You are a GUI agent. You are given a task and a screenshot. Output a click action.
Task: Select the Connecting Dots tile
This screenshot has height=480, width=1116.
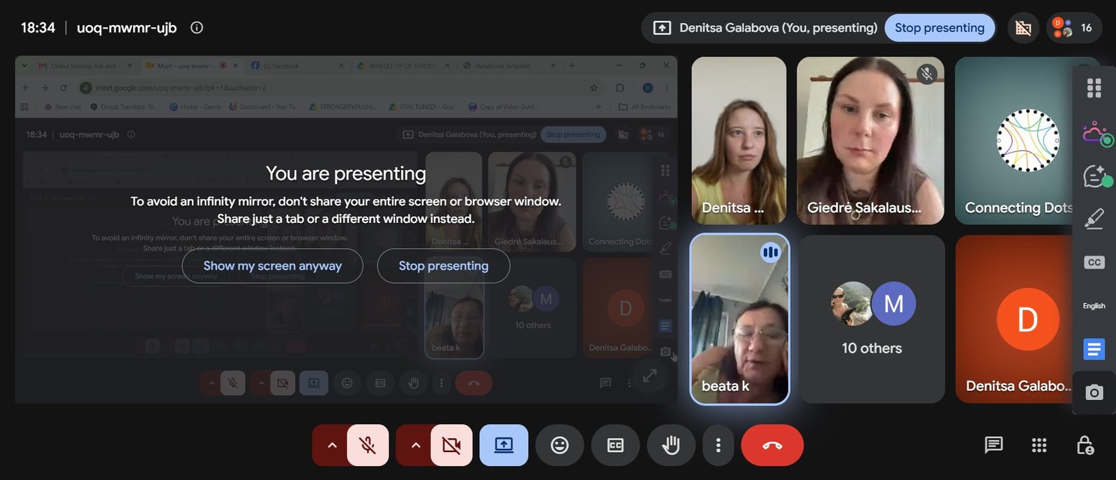(x=1015, y=141)
